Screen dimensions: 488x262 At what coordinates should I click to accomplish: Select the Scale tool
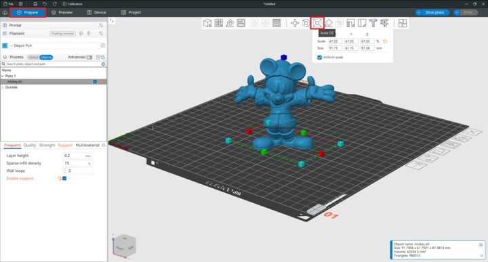tap(317, 23)
